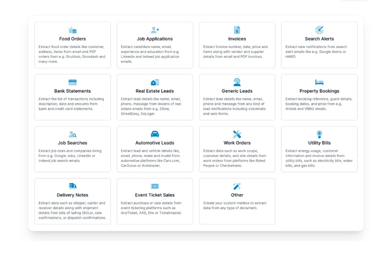Click the Delivery Notes truck icon
This screenshot has height=280, width=374.
coord(73,186)
